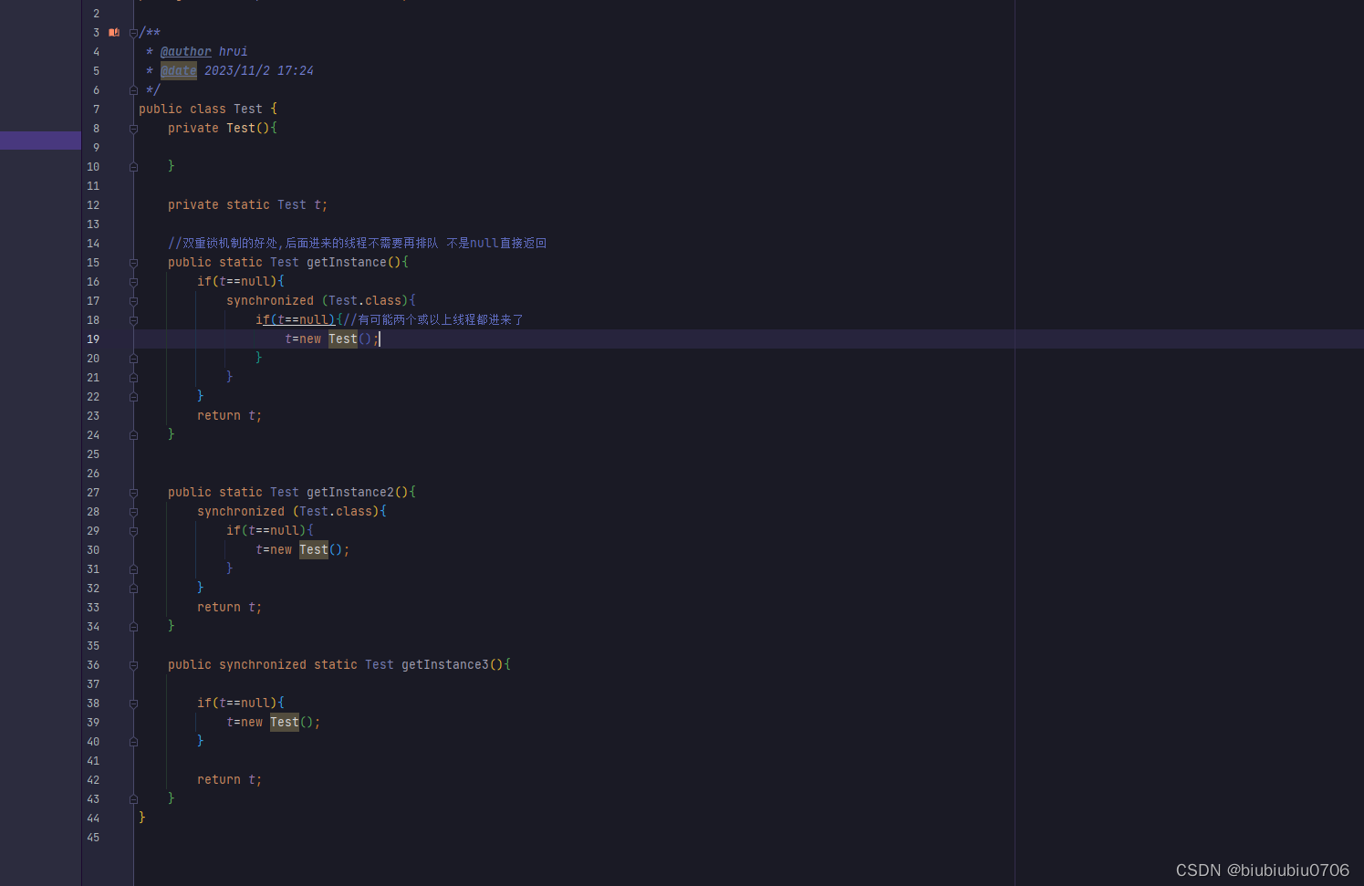Image resolution: width=1364 pixels, height=886 pixels.
Task: Click the Chinese comment on line 14
Action: pos(357,244)
